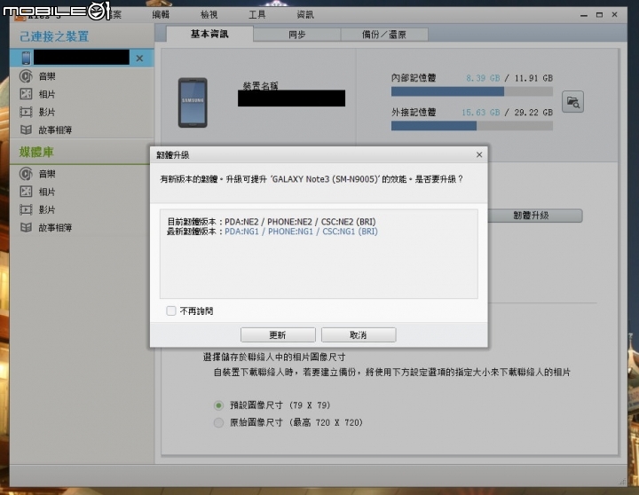The image size is (639, 495).
Task: Disconnect device with the X icon
Action: tap(139, 59)
